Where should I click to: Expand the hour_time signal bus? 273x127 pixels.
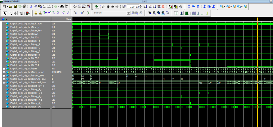[x=4, y=75]
